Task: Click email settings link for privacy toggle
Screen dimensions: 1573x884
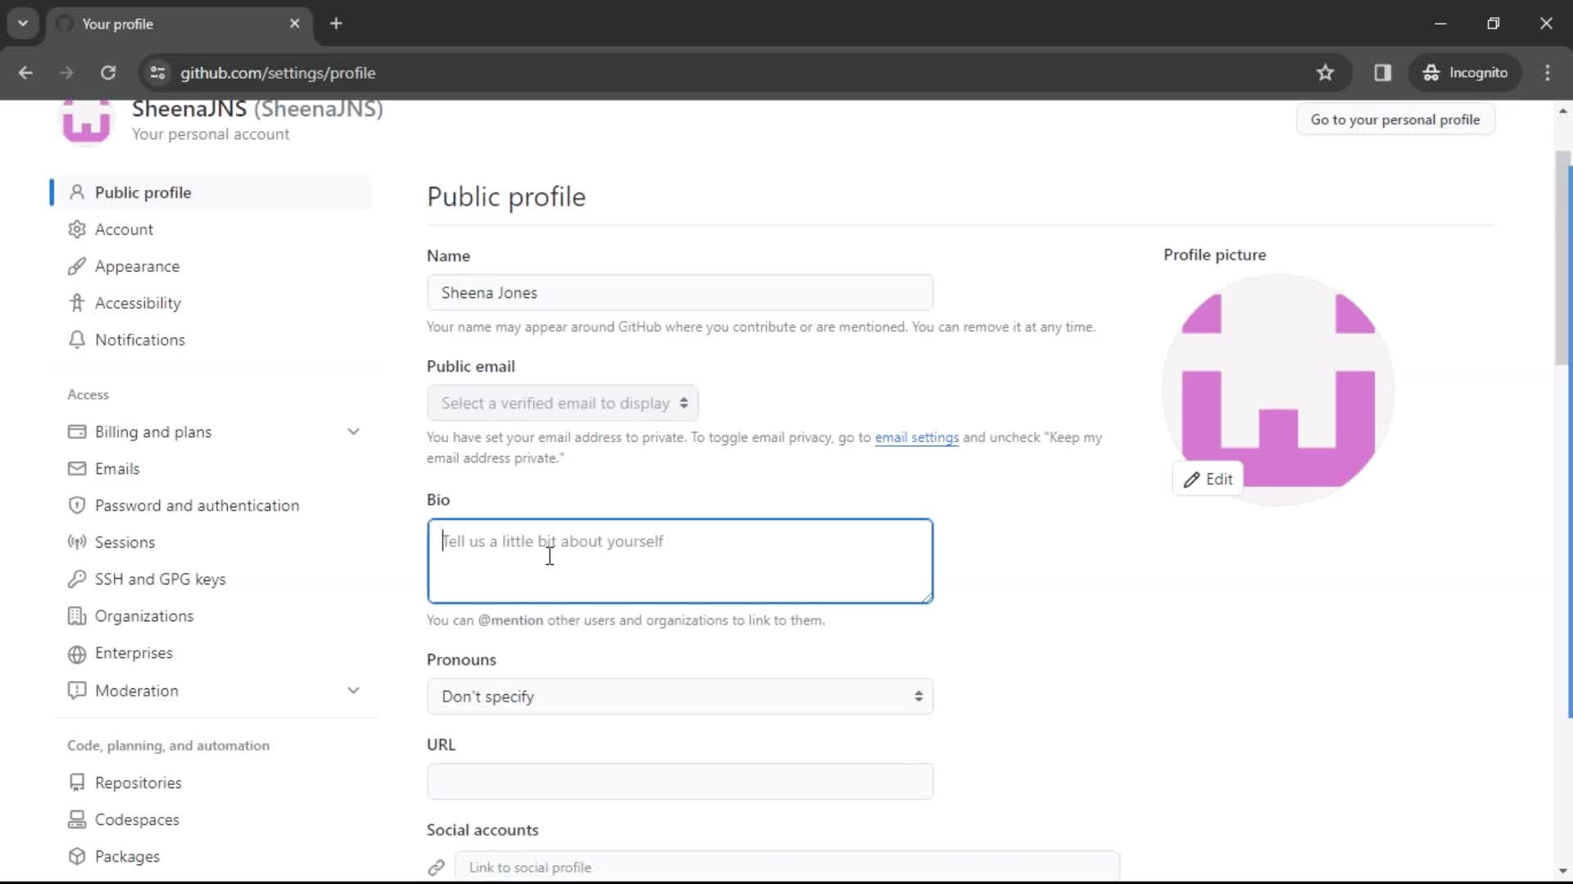Action: click(x=918, y=437)
